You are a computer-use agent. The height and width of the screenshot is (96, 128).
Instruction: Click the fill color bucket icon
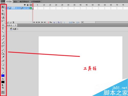[3, 79]
